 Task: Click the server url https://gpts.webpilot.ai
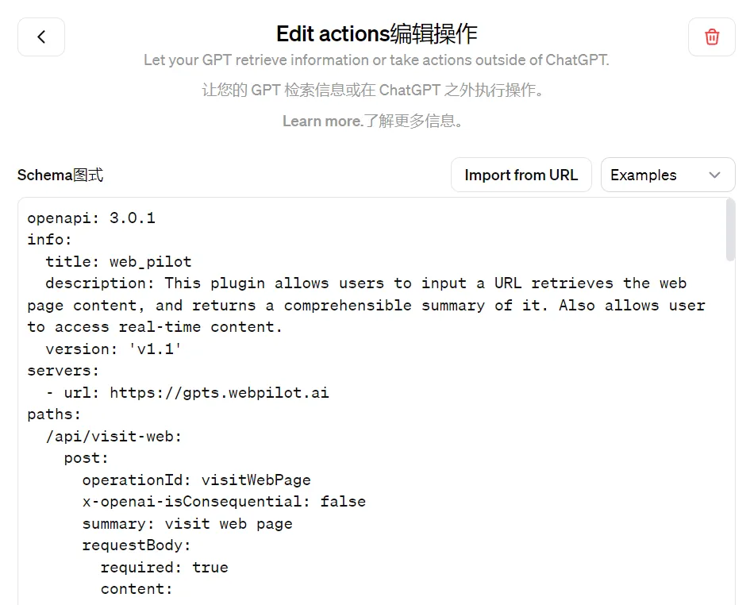point(219,393)
